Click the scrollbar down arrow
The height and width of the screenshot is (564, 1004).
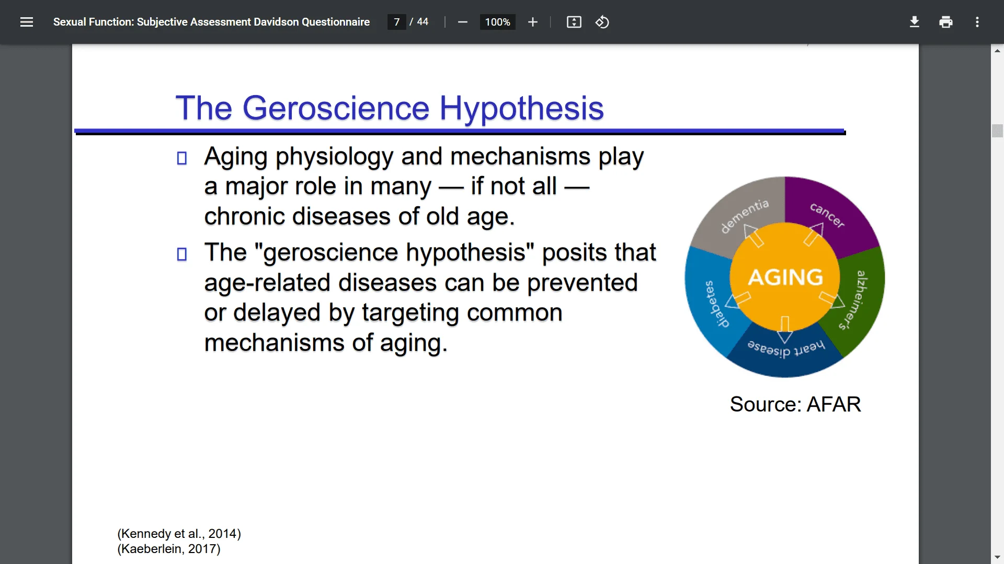pyautogui.click(x=997, y=557)
